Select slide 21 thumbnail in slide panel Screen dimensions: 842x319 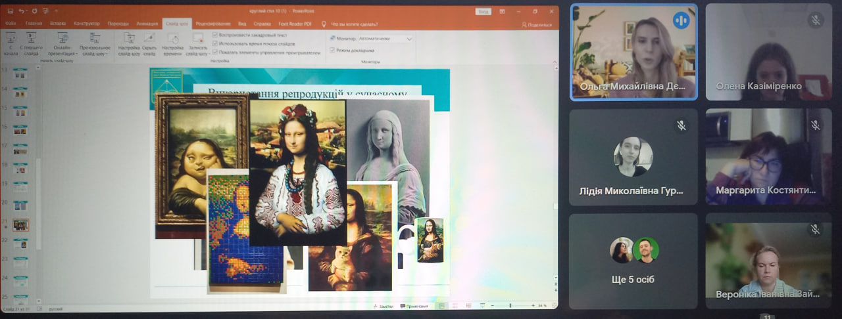pyautogui.click(x=21, y=225)
